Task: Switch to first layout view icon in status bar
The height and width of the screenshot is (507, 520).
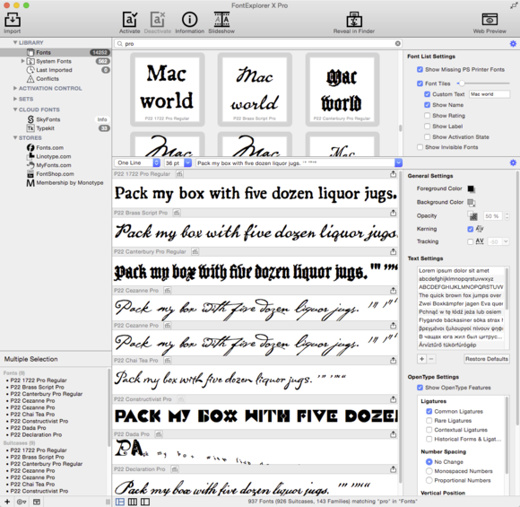Action: (120, 502)
